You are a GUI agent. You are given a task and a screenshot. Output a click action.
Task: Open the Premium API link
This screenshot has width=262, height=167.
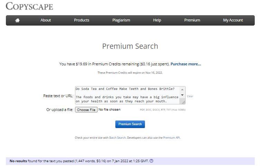171,138
